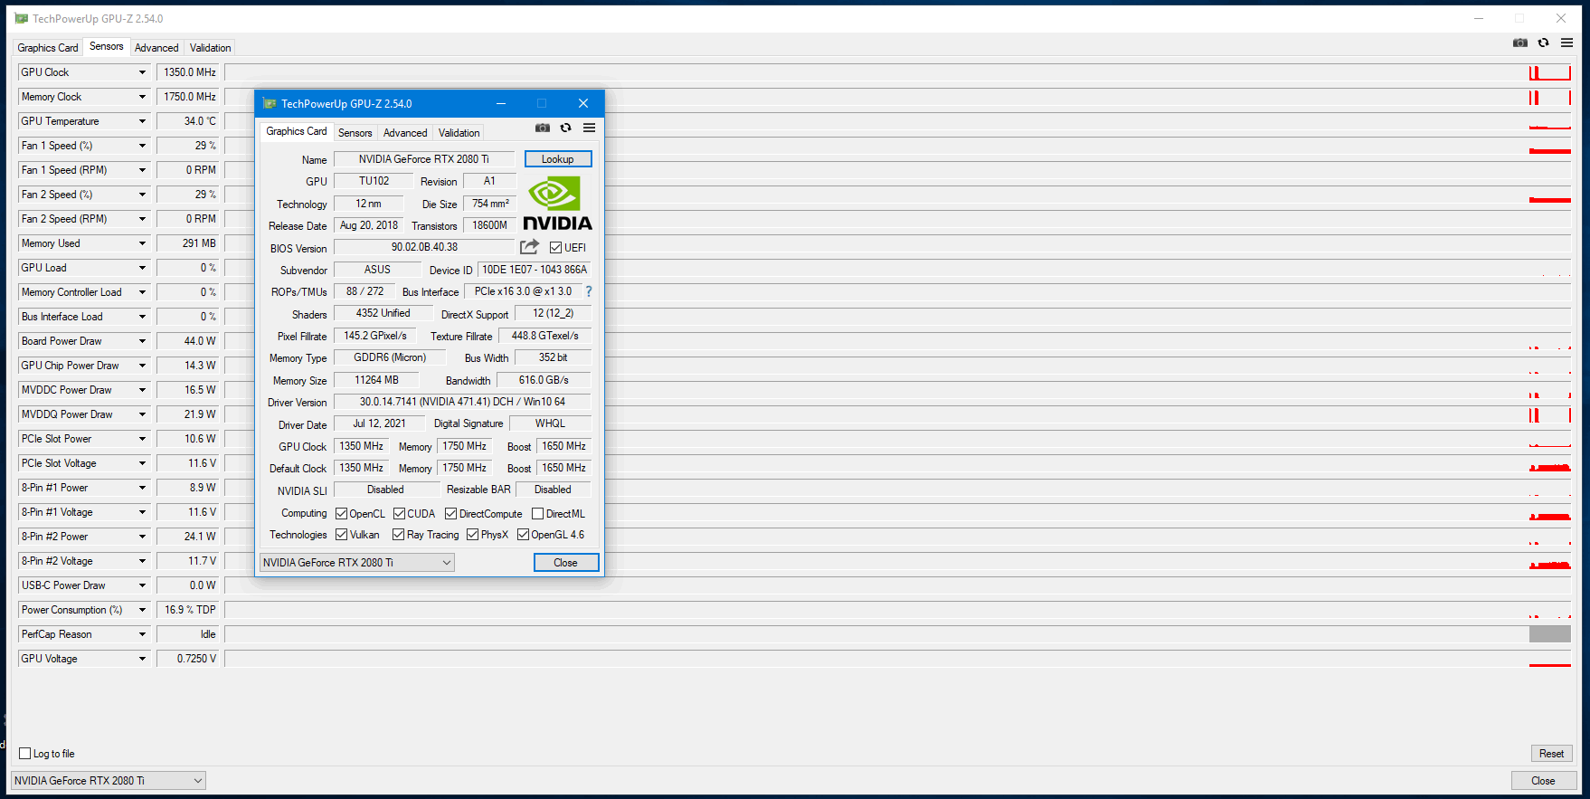1590x799 pixels.
Task: Close front GPU-Z window with X
Action: tap(583, 103)
